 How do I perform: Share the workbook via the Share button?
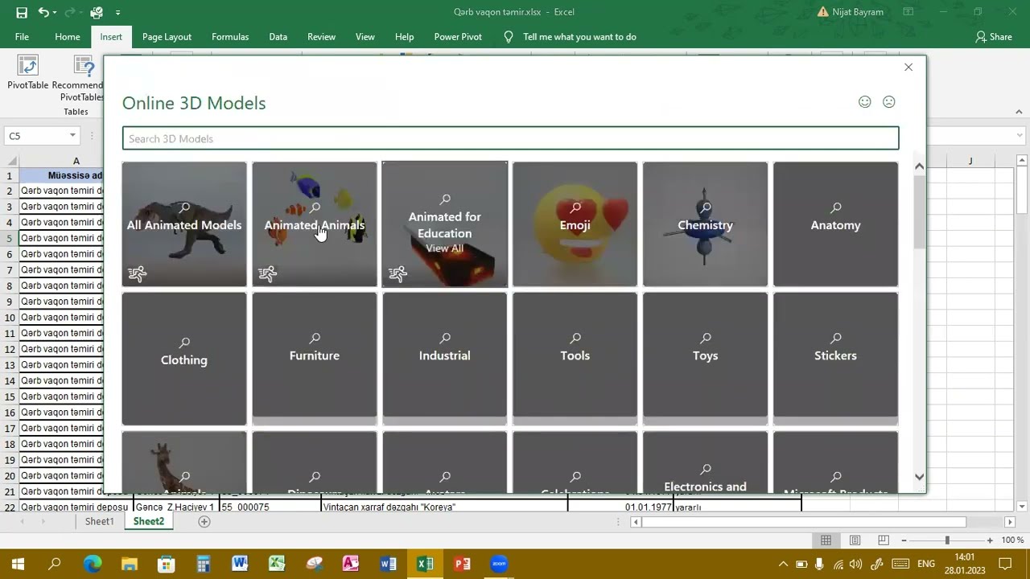(x=994, y=37)
